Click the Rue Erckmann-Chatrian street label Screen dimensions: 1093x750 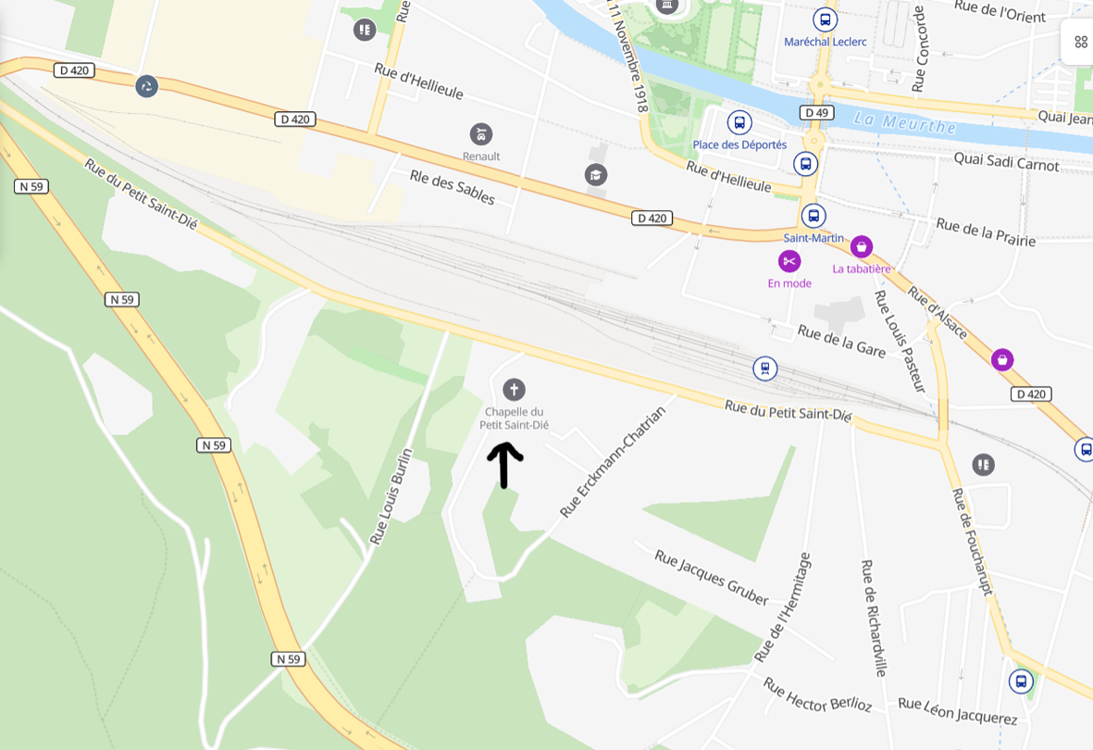point(614,462)
